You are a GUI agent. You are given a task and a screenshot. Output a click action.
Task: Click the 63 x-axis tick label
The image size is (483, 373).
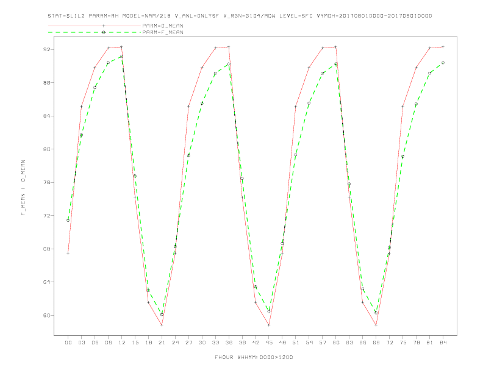[349, 343]
